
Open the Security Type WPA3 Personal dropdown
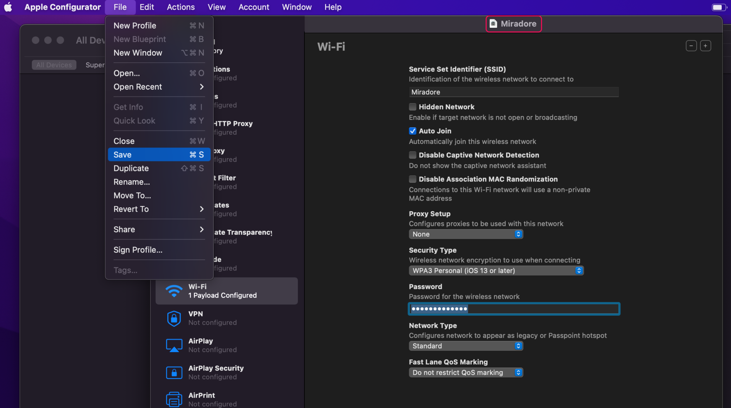pos(496,270)
